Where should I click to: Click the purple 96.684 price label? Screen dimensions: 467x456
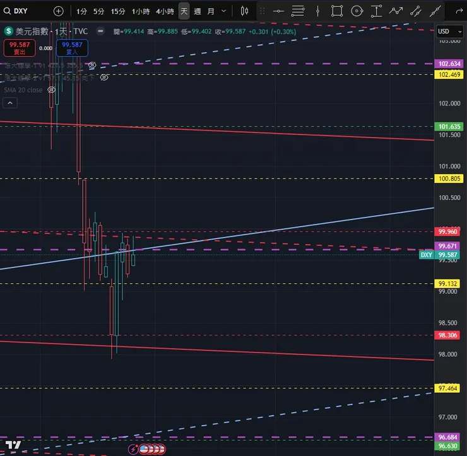click(447, 437)
